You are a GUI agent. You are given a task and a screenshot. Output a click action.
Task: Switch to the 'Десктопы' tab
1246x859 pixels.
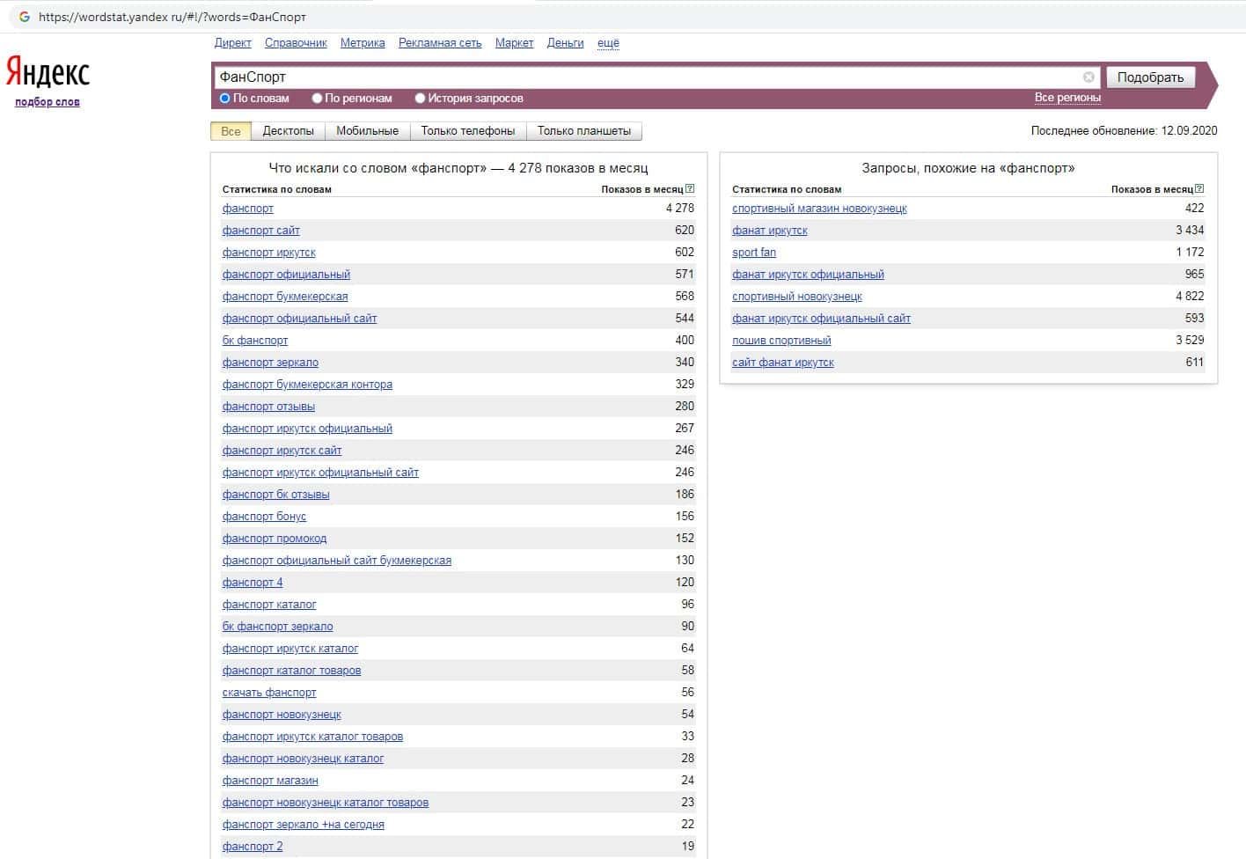(288, 131)
